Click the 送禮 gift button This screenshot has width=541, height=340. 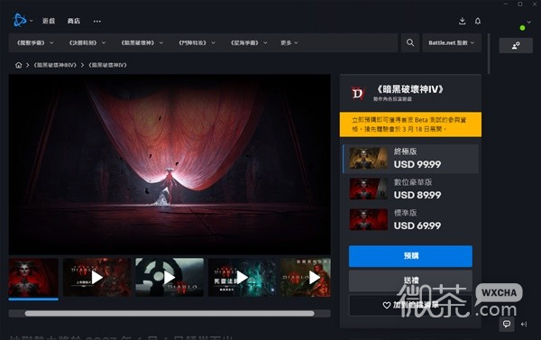410,280
